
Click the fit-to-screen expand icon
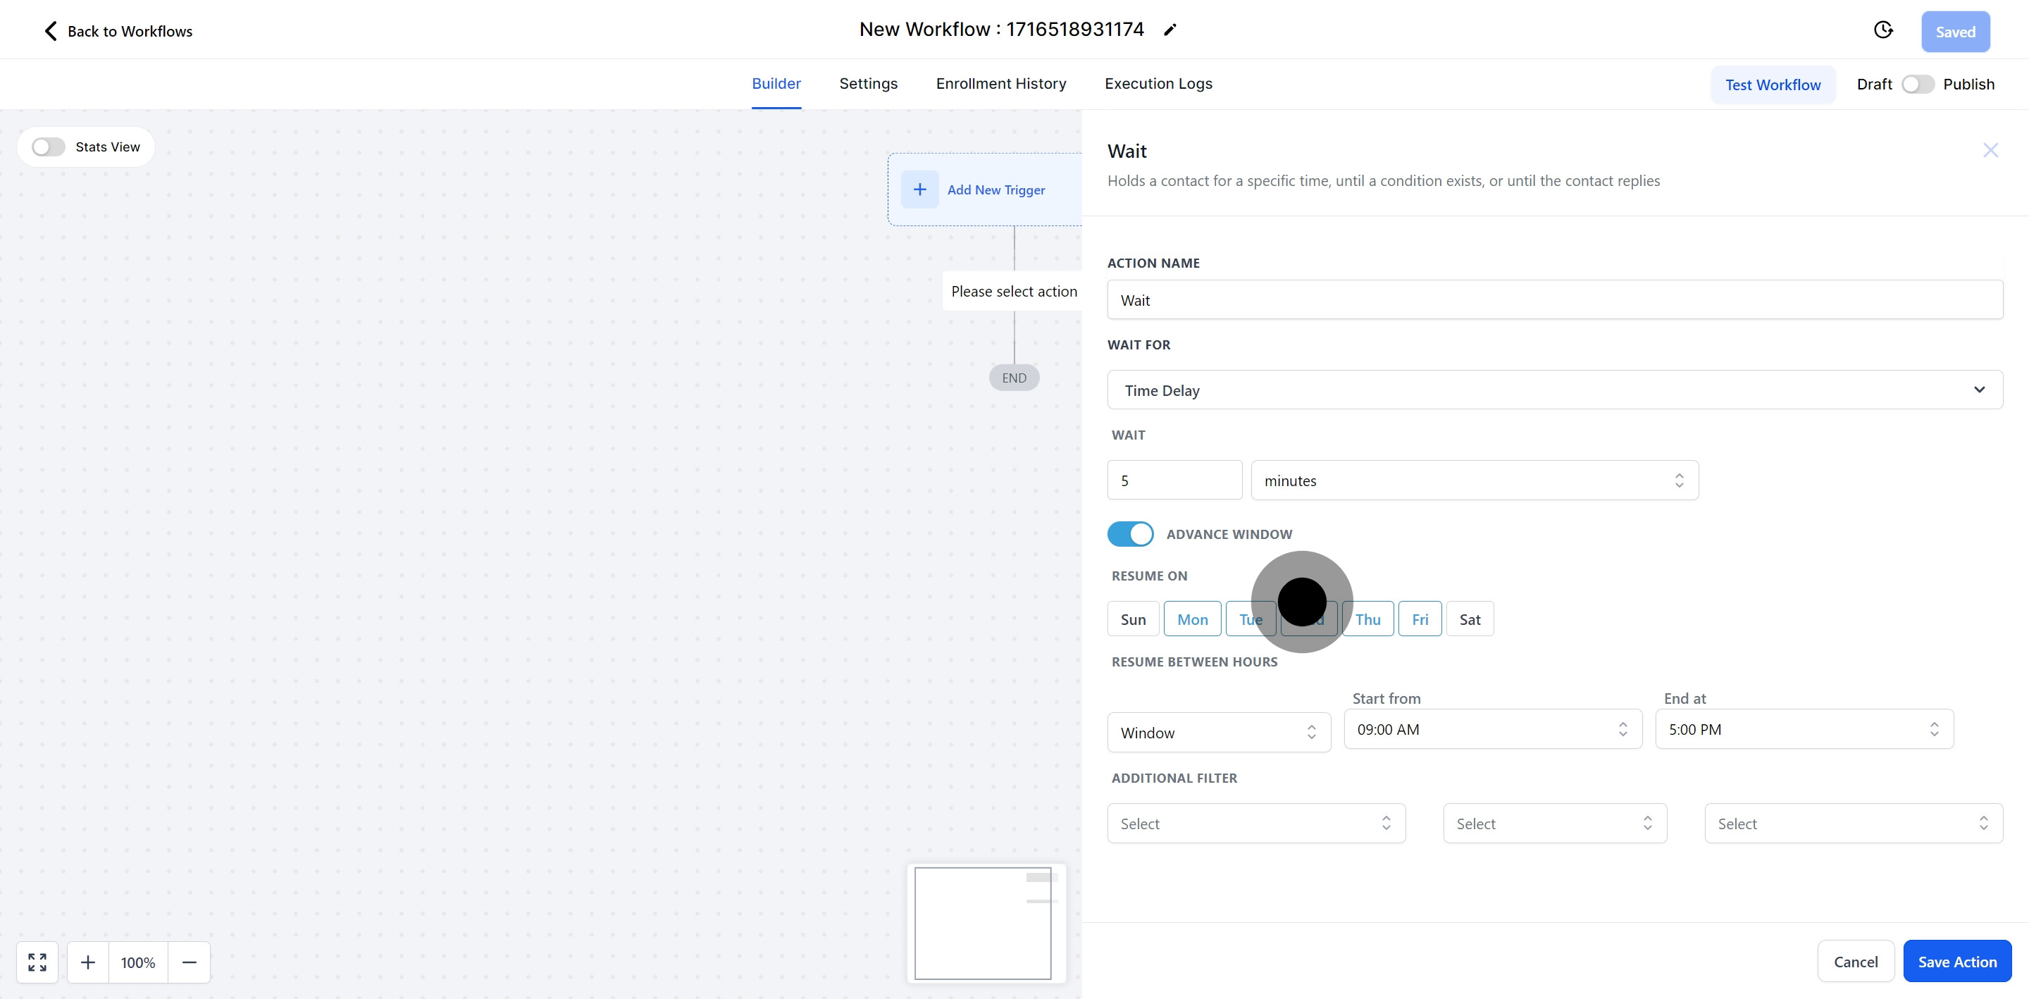click(37, 962)
